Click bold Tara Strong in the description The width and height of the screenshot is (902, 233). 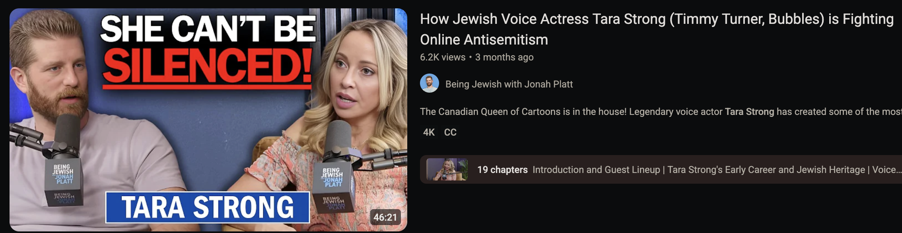tap(749, 112)
